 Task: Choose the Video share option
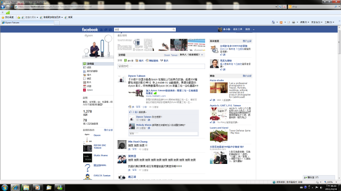coord(164,60)
